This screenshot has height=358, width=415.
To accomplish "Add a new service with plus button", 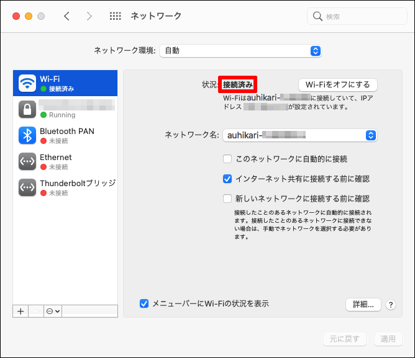I will pyautogui.click(x=21, y=311).
